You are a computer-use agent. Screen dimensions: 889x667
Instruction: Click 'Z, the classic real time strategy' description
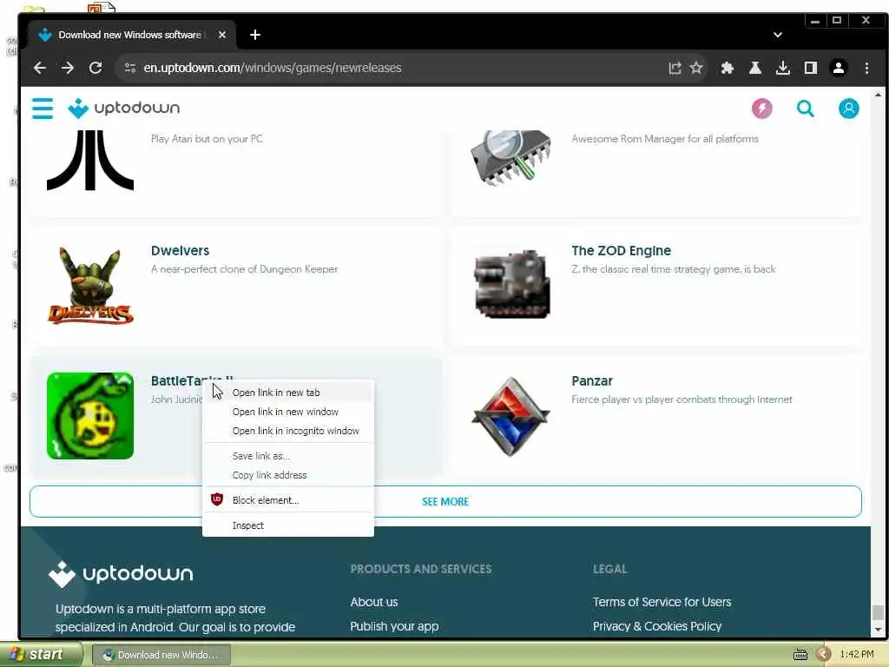pos(673,269)
